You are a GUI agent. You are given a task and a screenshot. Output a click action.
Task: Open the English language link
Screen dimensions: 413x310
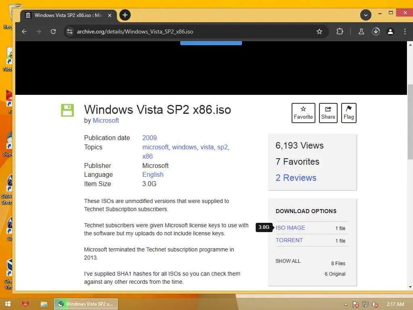[153, 174]
